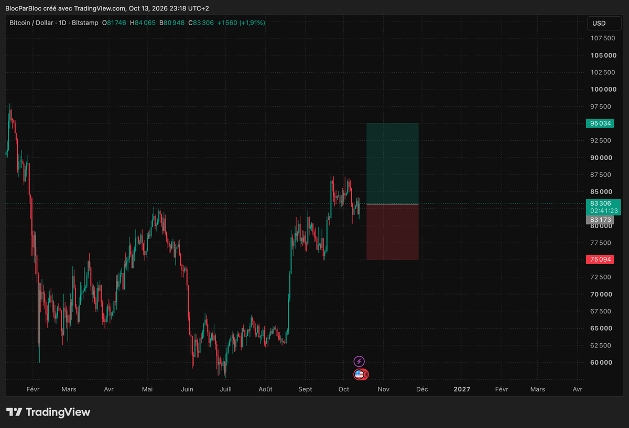The height and width of the screenshot is (428, 629).
Task: Click the 107 500 price axis label
Action: coord(602,38)
